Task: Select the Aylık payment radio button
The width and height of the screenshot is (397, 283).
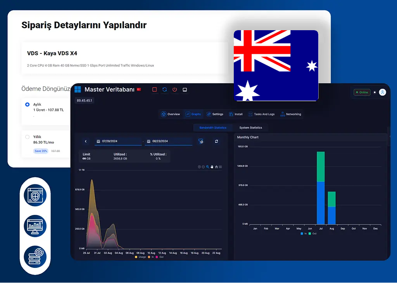Action: (27, 104)
